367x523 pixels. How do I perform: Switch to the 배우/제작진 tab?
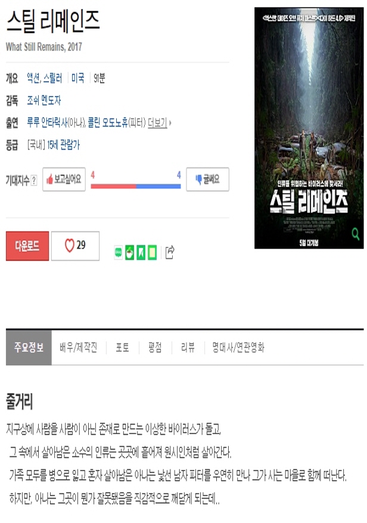(x=78, y=348)
